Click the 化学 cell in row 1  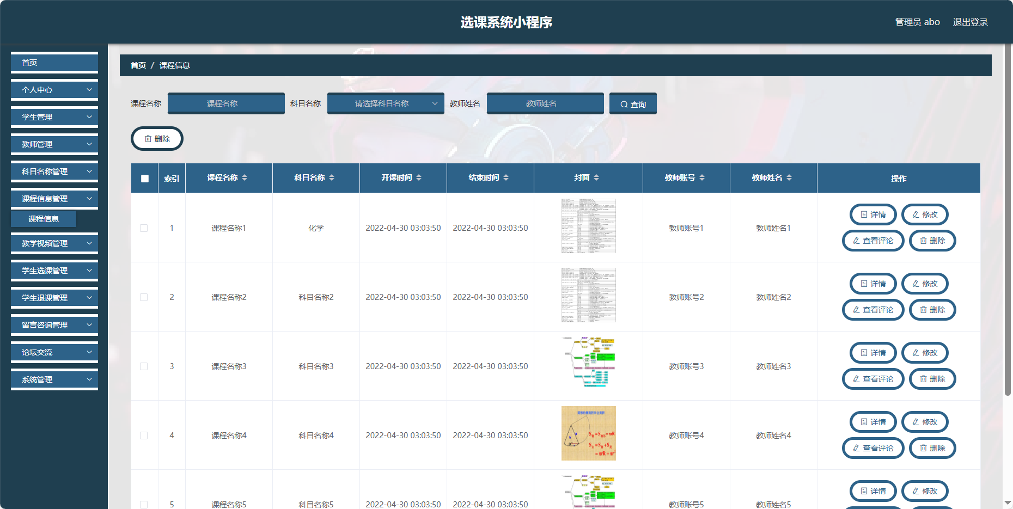316,228
